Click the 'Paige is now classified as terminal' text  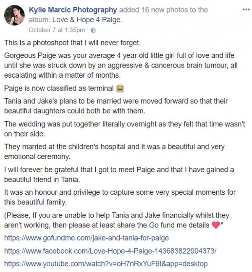tap(59, 89)
